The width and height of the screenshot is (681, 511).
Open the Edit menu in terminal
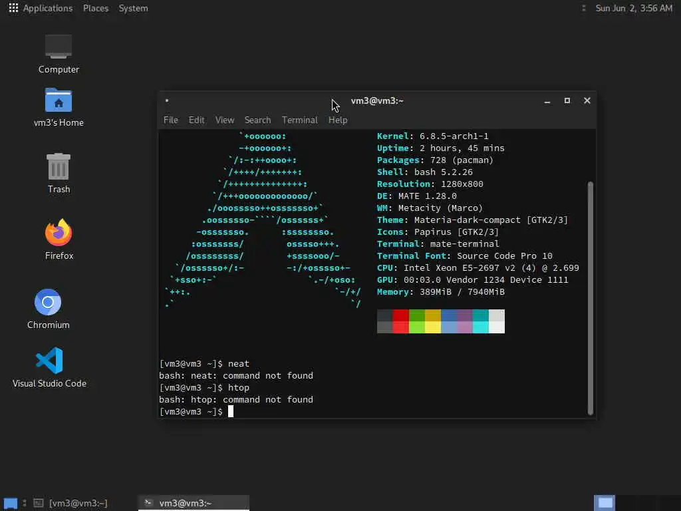click(x=196, y=120)
